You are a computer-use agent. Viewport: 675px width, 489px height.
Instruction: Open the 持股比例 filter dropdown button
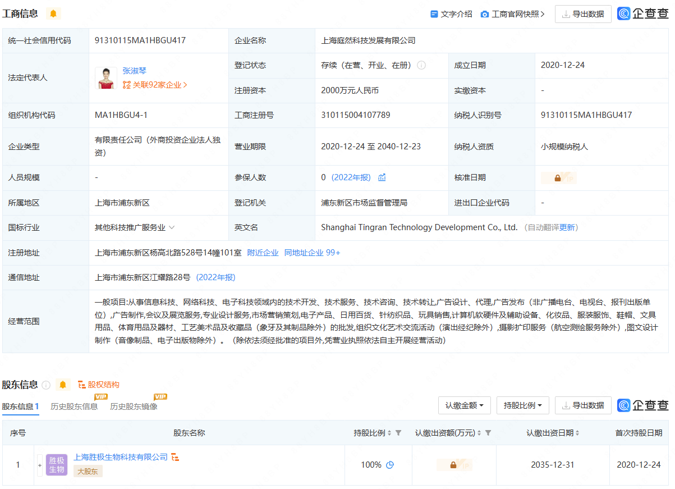click(x=523, y=405)
